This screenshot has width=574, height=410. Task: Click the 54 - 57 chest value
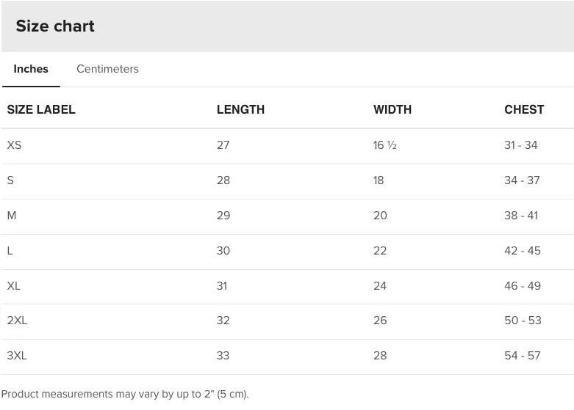point(523,355)
